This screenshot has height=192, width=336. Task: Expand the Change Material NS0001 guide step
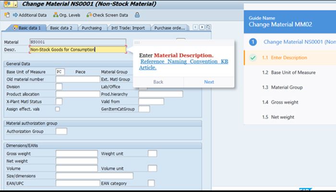point(292,42)
